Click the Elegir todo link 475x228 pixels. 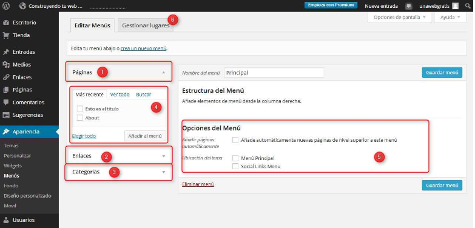click(x=84, y=136)
